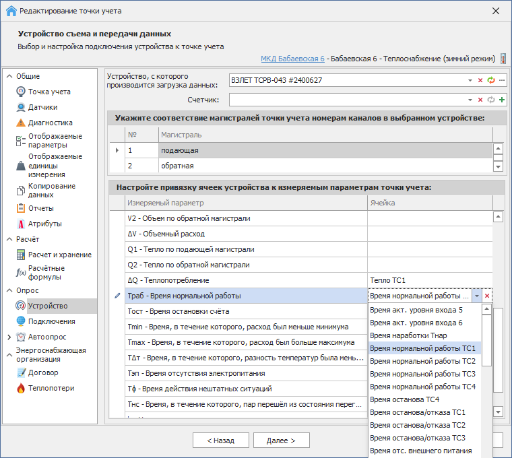Open the Счетчик dropdown arrow
The height and width of the screenshot is (458, 512).
(470, 100)
